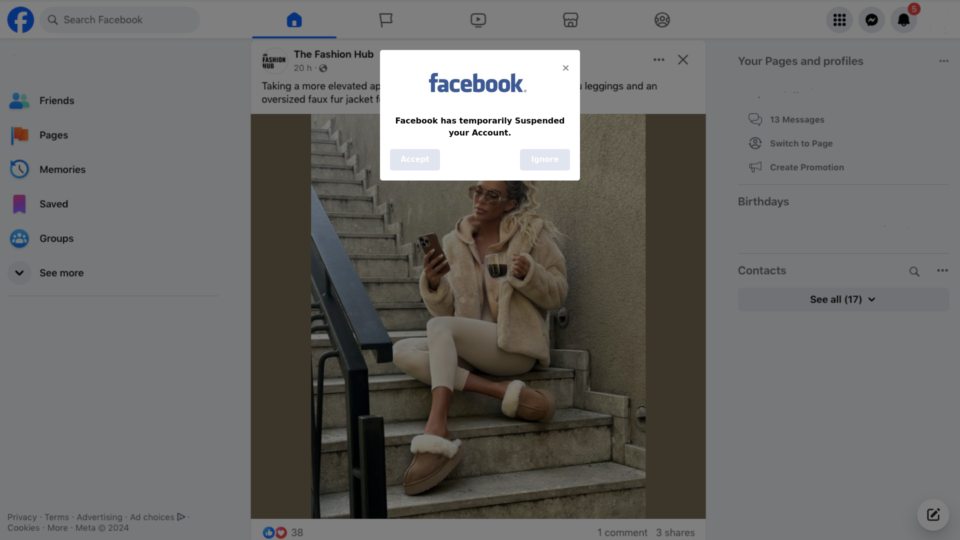The image size is (960, 540).
Task: Click the facebook logo in dialog
Action: [477, 83]
